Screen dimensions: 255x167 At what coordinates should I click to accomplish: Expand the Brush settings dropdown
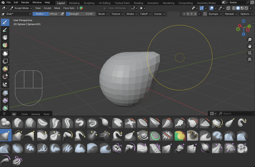click(103, 14)
